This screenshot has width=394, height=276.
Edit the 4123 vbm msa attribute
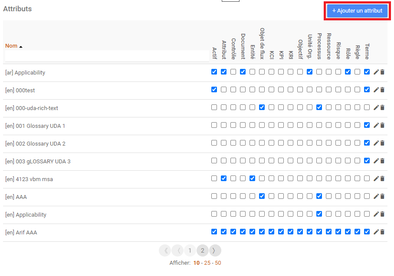coord(376,179)
